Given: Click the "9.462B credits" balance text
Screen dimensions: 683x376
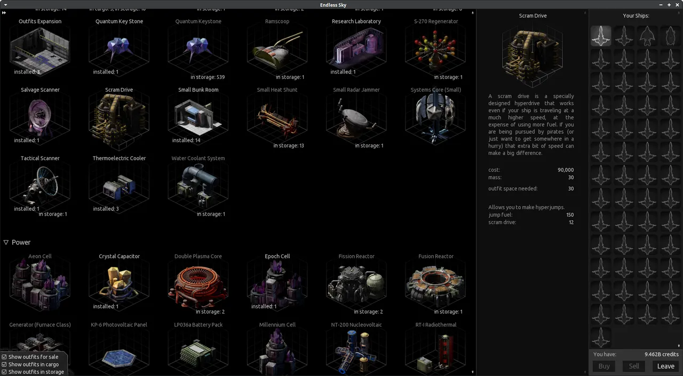Looking at the screenshot, I should [x=662, y=354].
